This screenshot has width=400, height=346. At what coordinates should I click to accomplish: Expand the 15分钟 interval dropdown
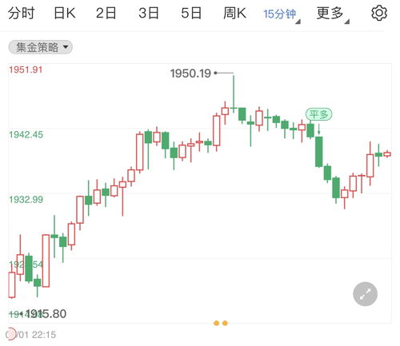pos(282,14)
